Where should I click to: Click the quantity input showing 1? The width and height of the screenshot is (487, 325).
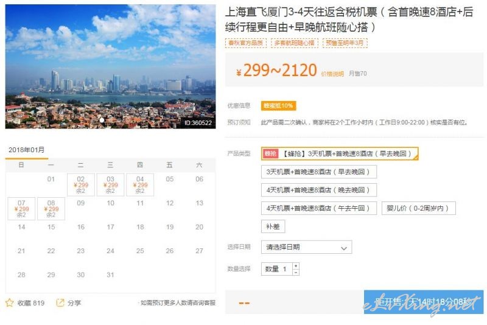[x=277, y=269]
